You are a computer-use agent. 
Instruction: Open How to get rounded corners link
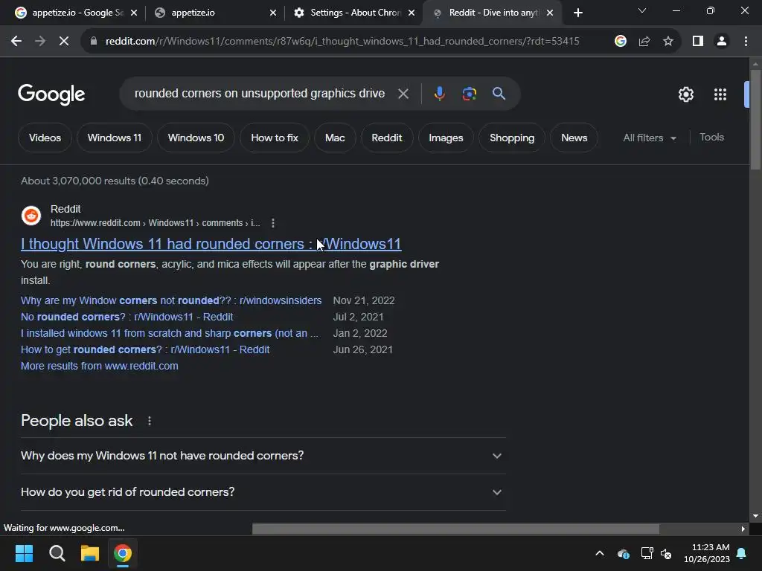coord(145,349)
